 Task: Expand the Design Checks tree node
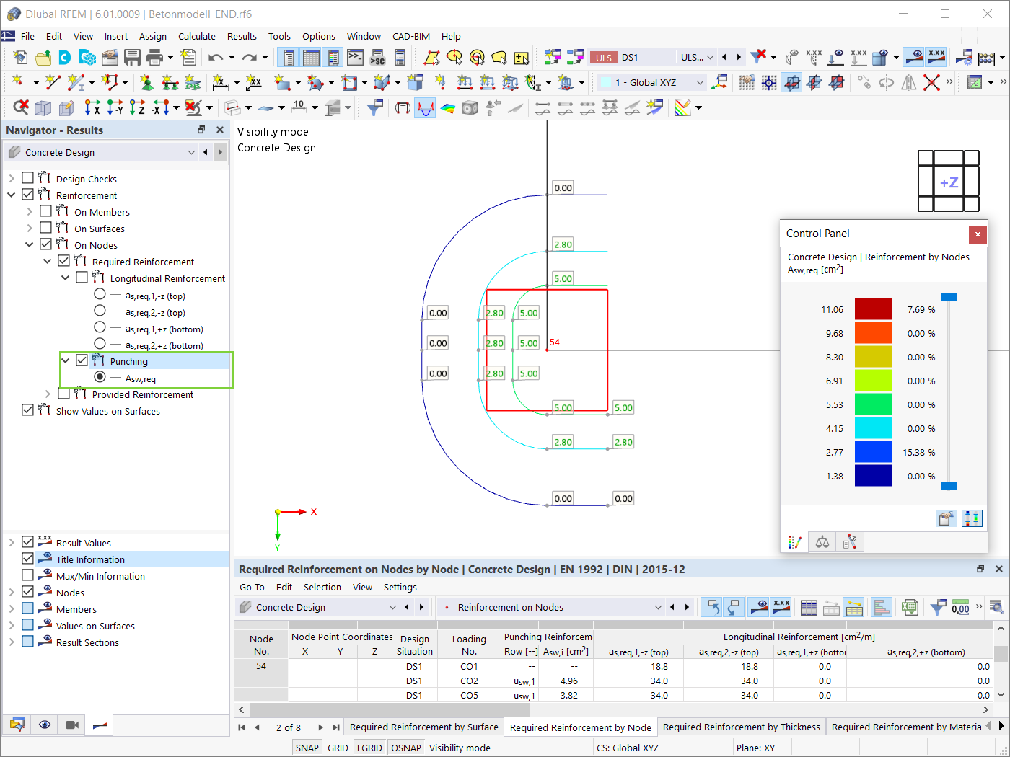tap(12, 178)
